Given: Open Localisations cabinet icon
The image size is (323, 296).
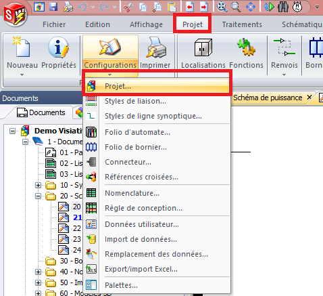Looking at the screenshot, I should pos(203,47).
